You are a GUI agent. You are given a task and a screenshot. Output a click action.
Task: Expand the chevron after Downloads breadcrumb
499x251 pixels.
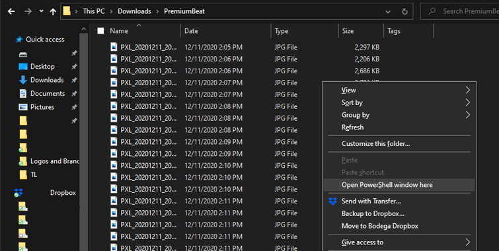click(157, 11)
